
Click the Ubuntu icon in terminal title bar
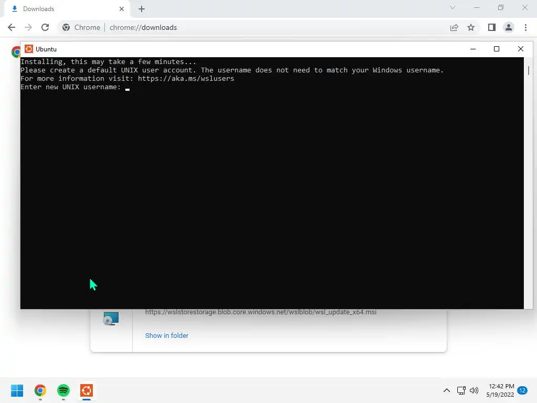(x=29, y=49)
